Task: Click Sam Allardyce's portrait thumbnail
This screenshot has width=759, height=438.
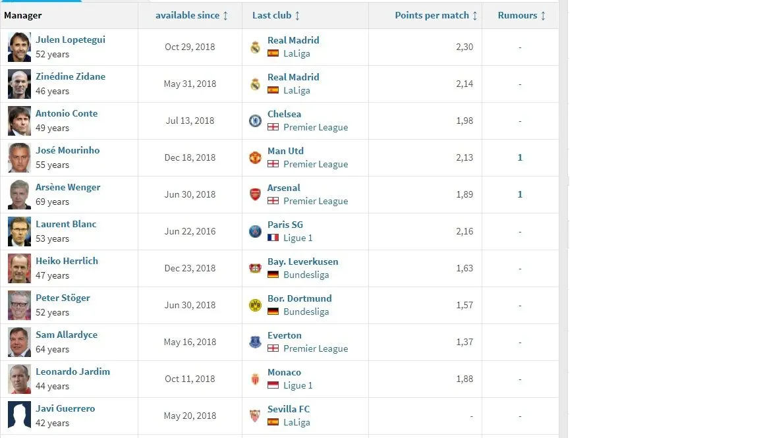Action: (19, 342)
